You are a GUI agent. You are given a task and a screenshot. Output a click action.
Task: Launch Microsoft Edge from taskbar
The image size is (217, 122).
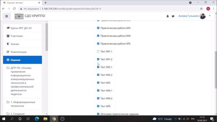click(37, 119)
